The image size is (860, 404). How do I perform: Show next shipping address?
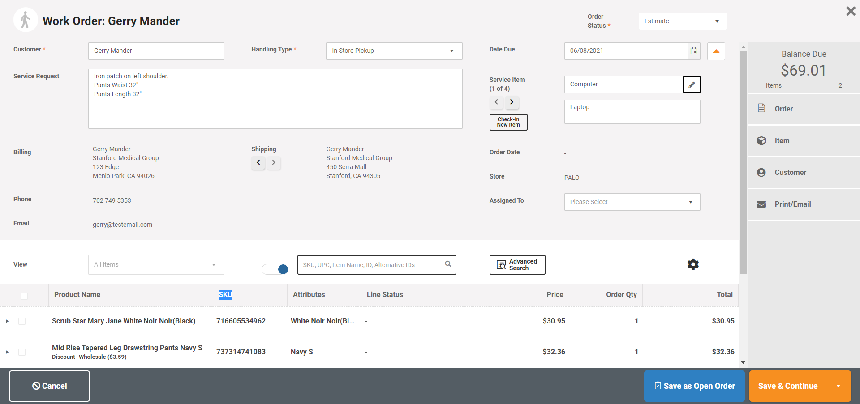[274, 162]
